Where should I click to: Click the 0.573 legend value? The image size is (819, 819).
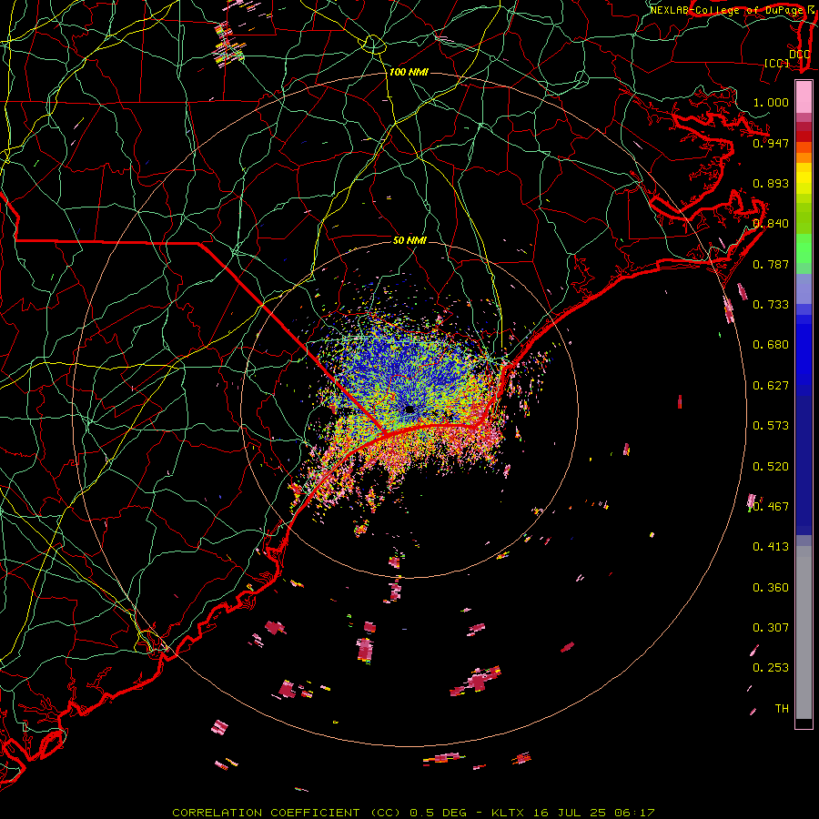771,426
